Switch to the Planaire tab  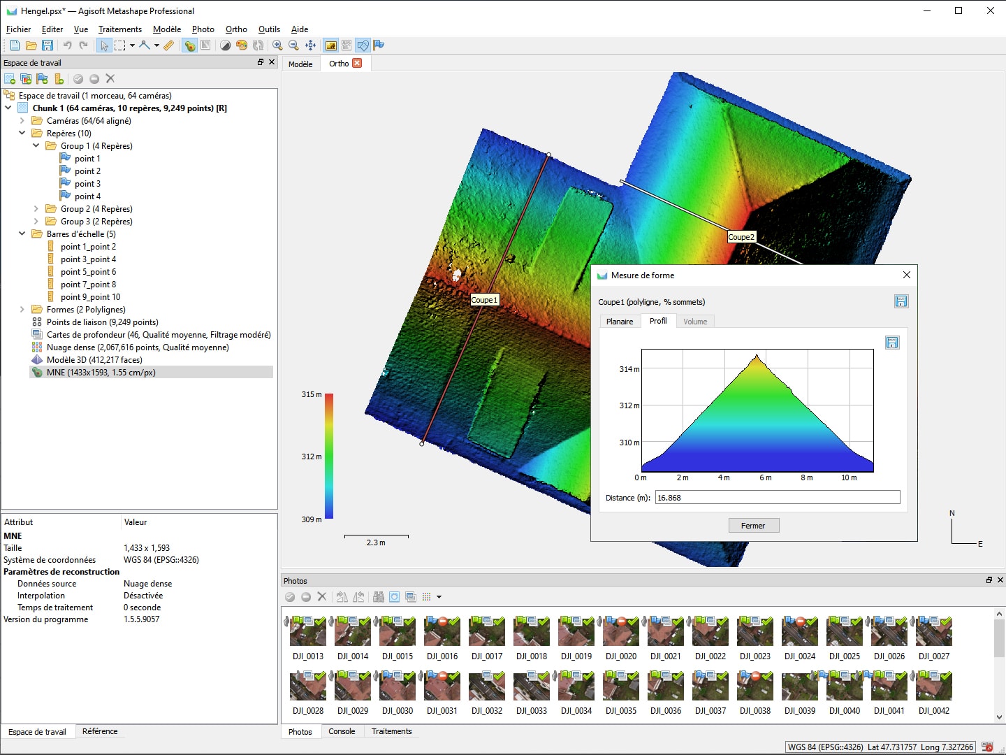[x=619, y=322]
